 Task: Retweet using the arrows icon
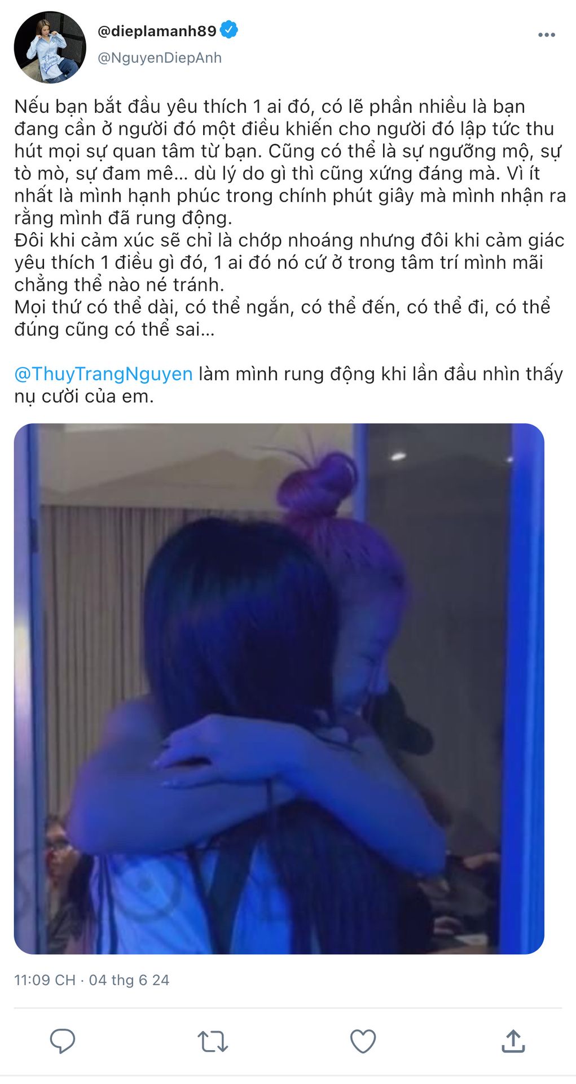213,1042
